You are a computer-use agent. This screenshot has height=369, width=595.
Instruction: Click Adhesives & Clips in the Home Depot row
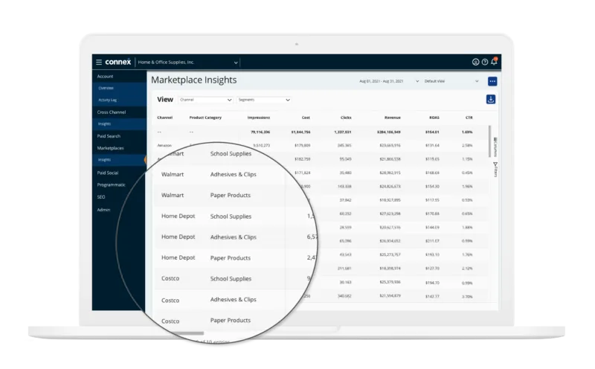234,237
